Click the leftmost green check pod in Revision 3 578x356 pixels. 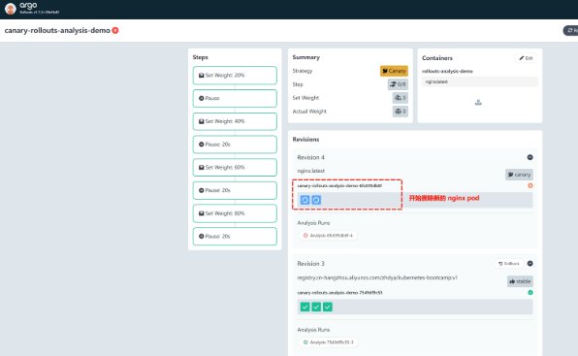305,307
